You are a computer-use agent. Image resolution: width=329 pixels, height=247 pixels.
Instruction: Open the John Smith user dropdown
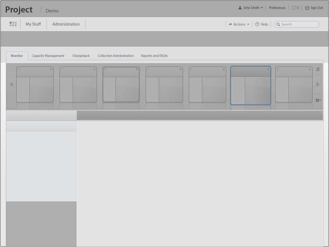coord(251,8)
